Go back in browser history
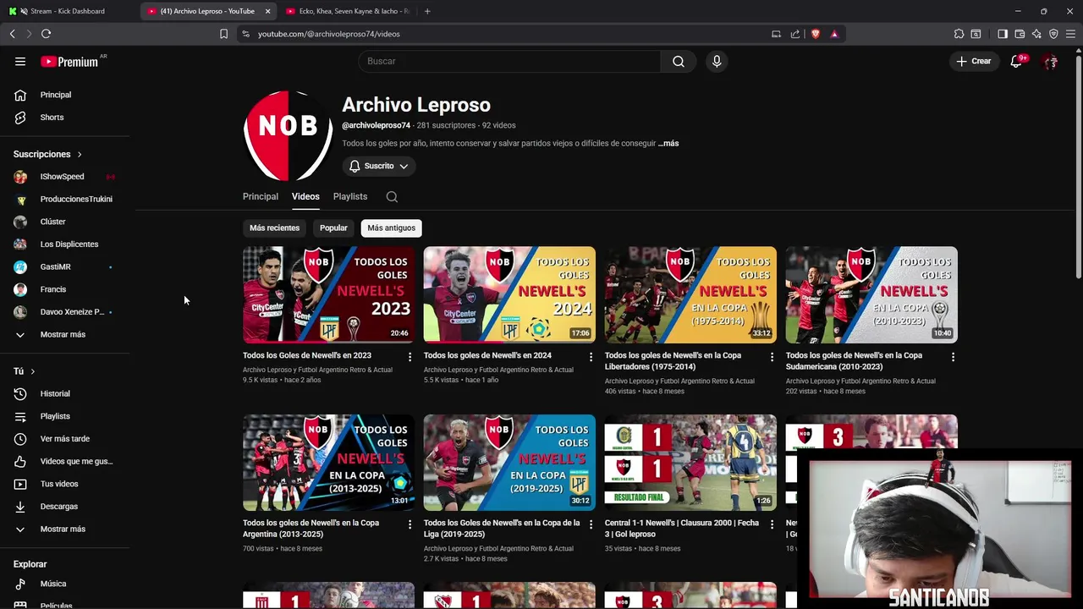The height and width of the screenshot is (609, 1083). pos(12,34)
